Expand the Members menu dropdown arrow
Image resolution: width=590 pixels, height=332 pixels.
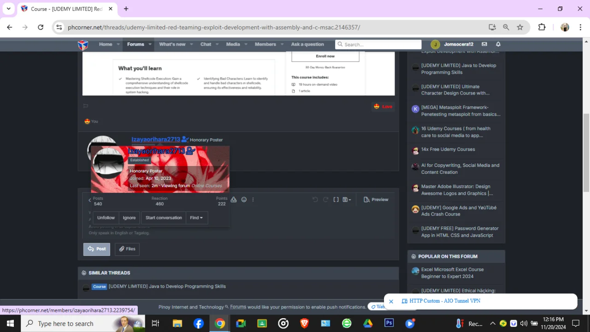[x=281, y=45]
